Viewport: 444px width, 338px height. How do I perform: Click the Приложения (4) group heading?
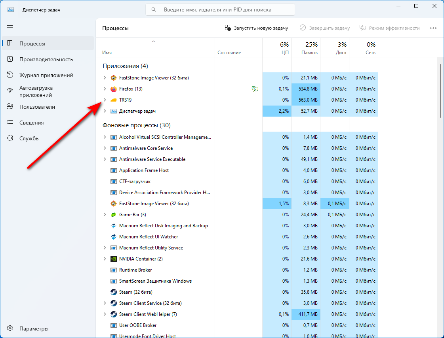(x=125, y=66)
